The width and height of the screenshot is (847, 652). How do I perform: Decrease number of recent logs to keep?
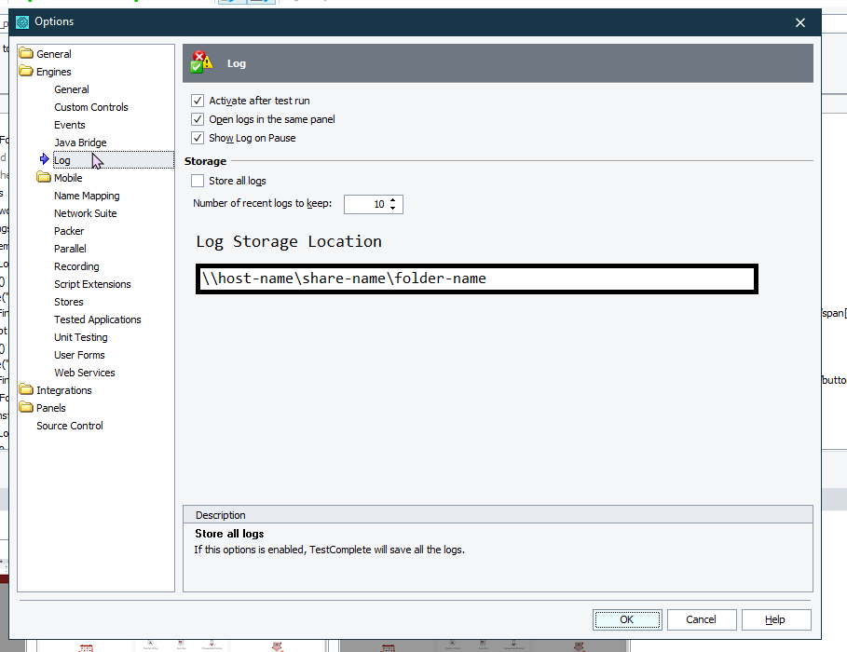tap(392, 208)
